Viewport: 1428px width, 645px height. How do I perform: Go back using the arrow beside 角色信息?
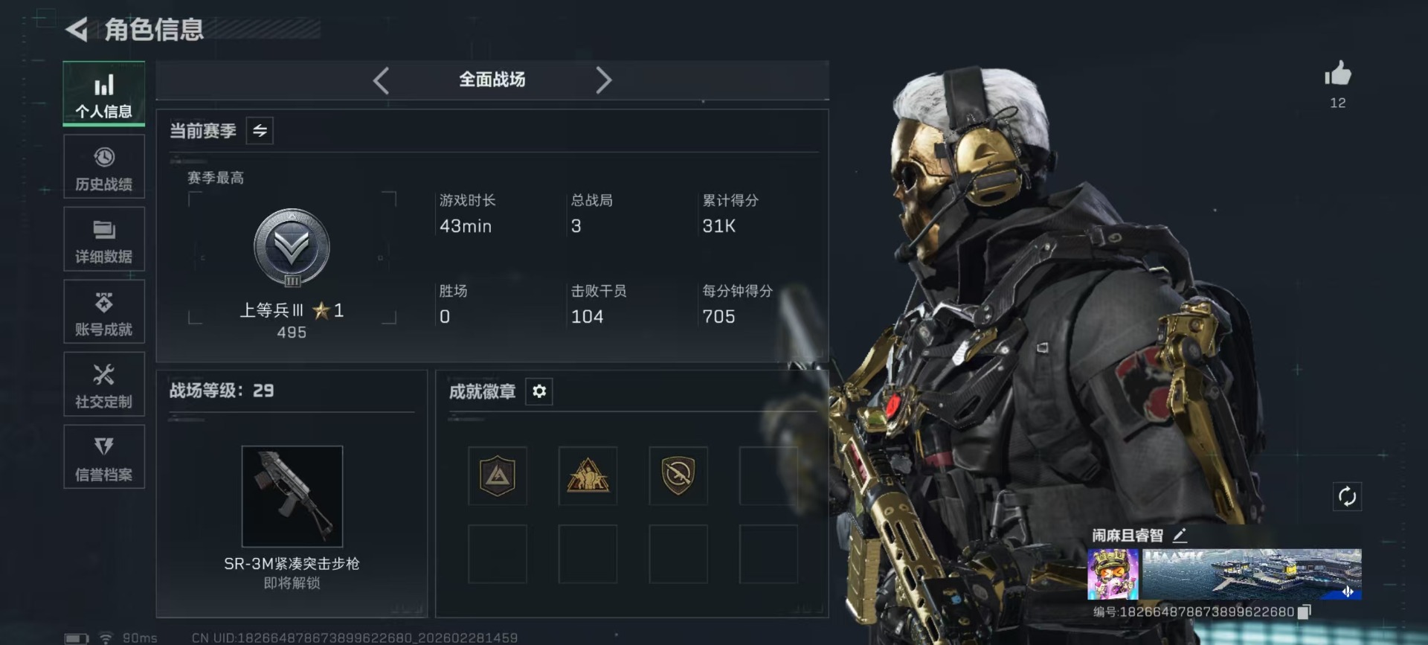coord(77,30)
